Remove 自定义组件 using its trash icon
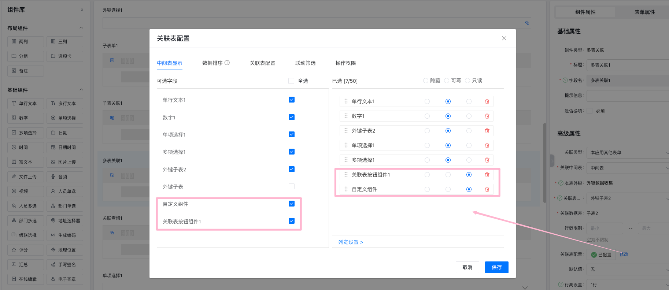669x290 pixels. pyautogui.click(x=487, y=189)
